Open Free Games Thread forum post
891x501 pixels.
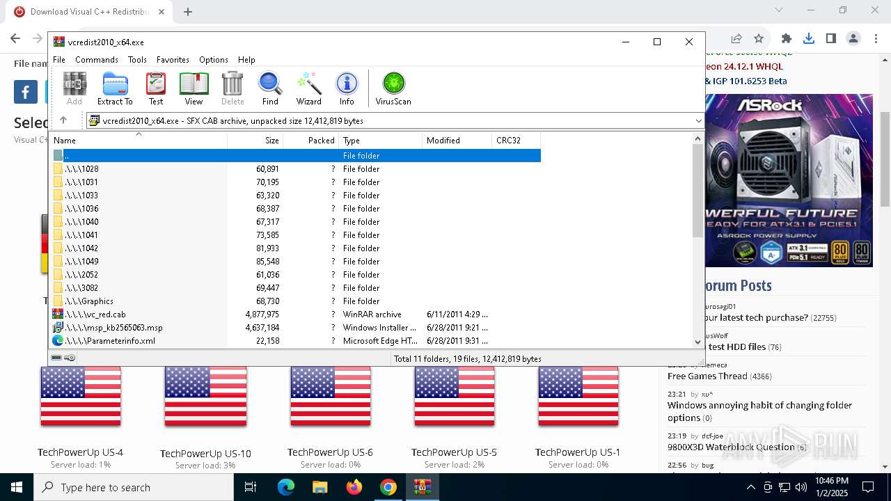[x=707, y=376]
